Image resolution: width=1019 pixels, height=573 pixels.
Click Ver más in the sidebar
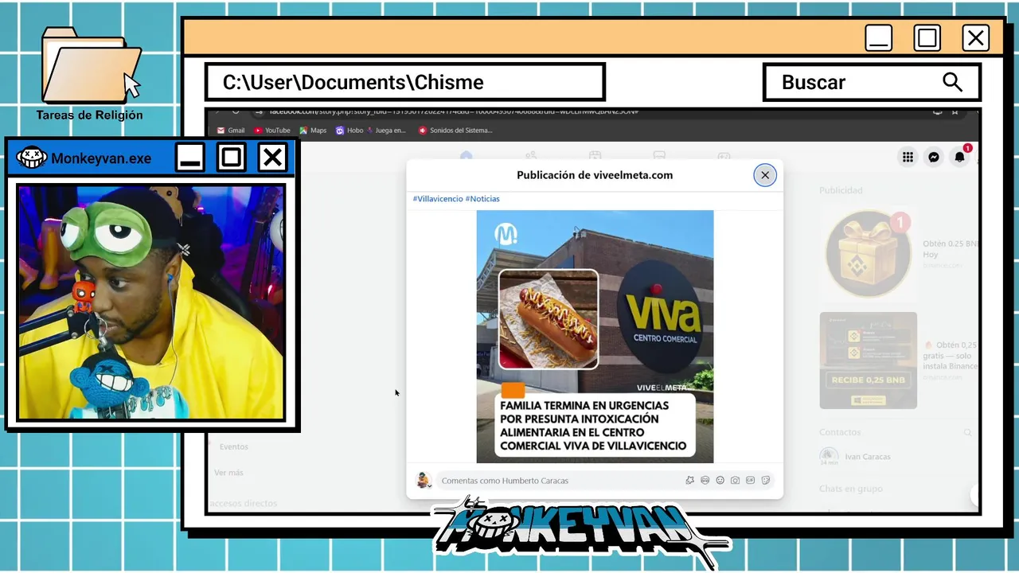[x=228, y=473]
